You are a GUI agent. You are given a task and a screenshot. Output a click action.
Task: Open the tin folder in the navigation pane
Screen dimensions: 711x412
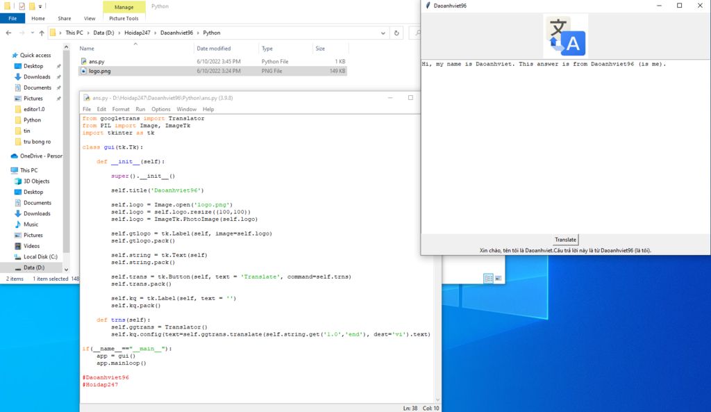pyautogui.click(x=27, y=131)
